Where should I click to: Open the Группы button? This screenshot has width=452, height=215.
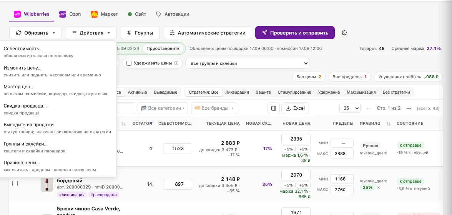(x=140, y=33)
